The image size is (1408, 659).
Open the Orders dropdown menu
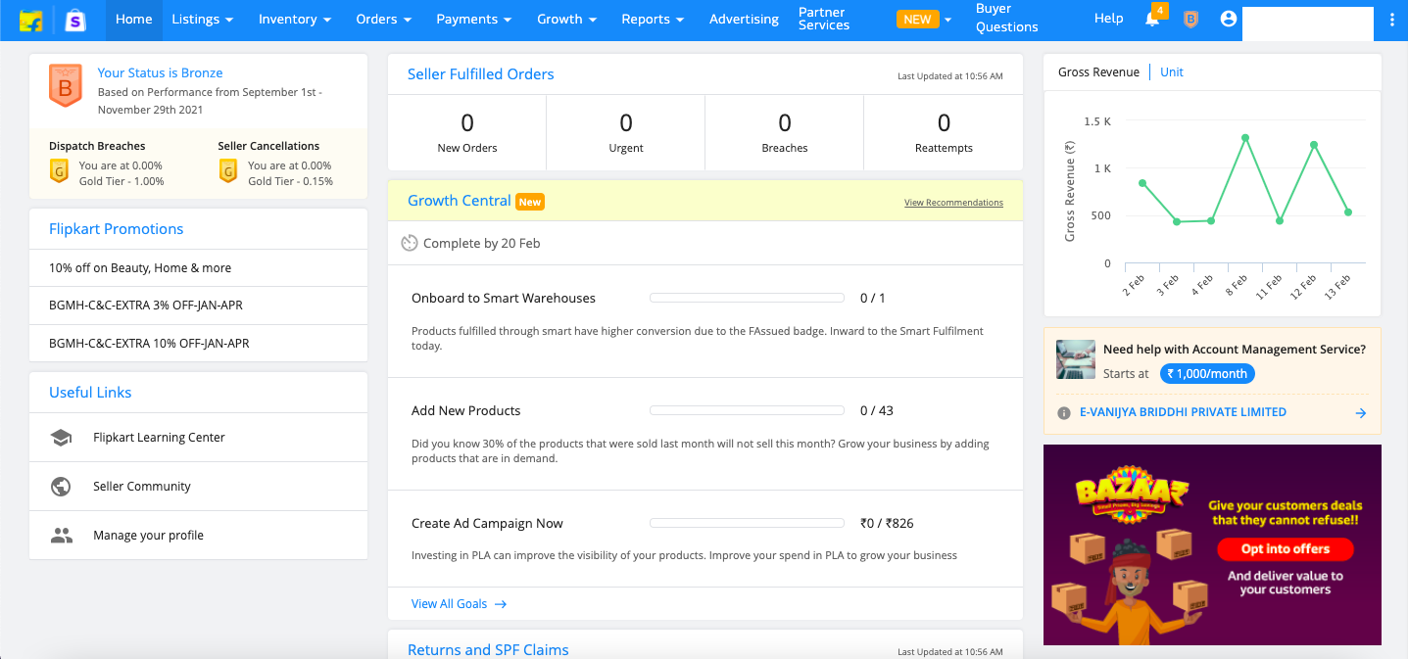(383, 20)
